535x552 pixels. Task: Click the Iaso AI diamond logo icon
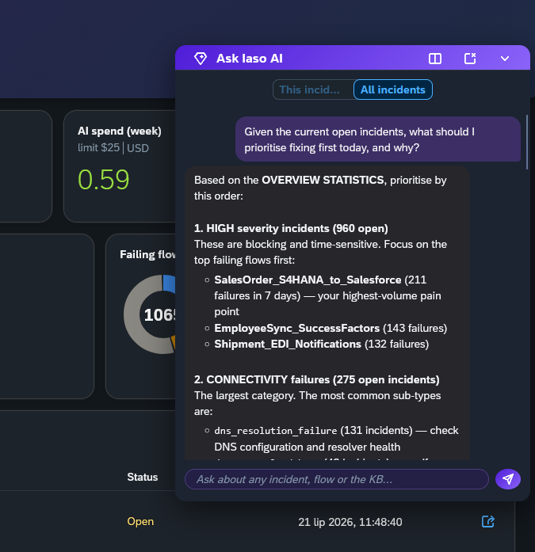[201, 59]
